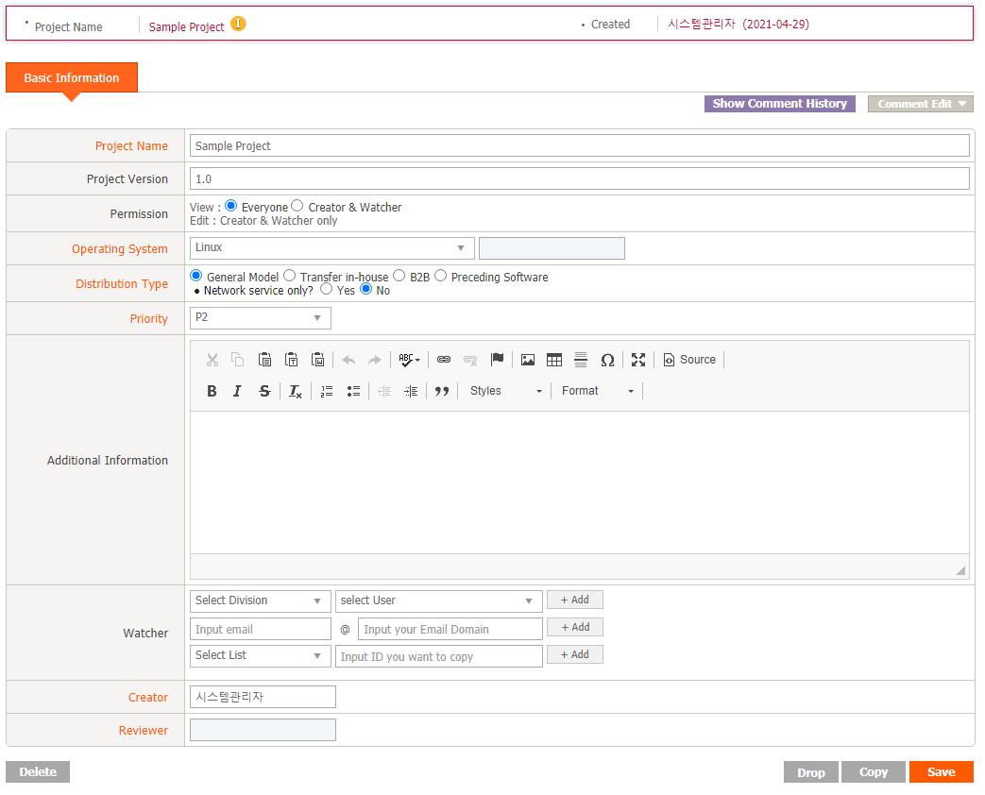Screen dimensions: 985x795
Task: Click the Project Version input field
Action: point(579,179)
